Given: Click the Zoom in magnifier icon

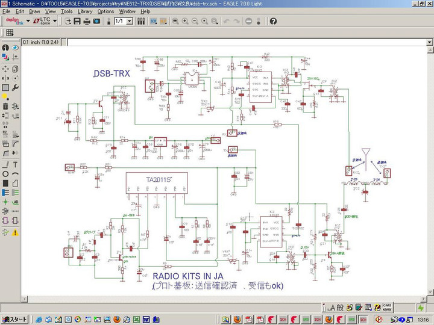Looking at the screenshot, I should click(185, 21).
